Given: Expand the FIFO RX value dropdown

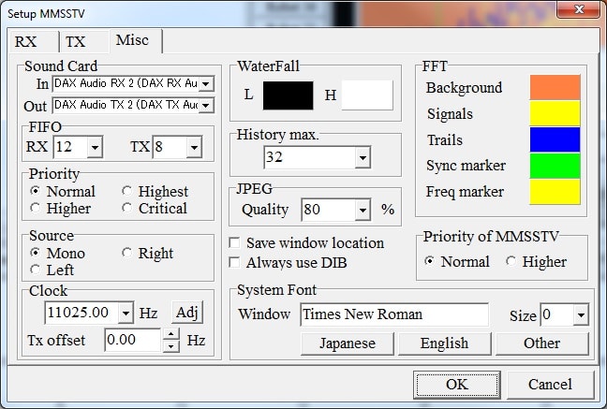Looking at the screenshot, I should 95,147.
